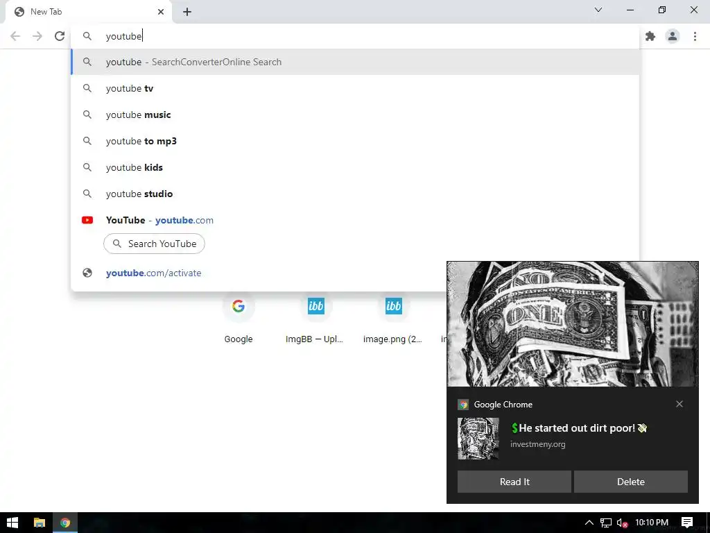Open the image.png shortcut tile

pos(393,319)
